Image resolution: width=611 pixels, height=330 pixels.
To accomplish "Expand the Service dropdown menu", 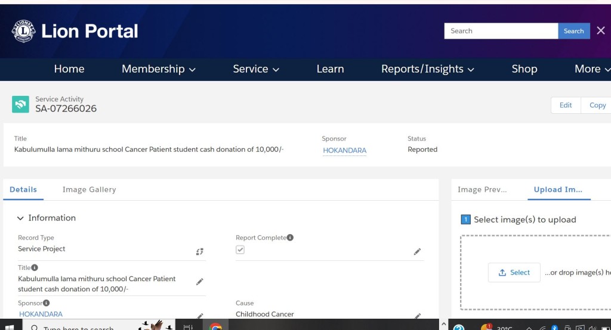I will pyautogui.click(x=256, y=69).
